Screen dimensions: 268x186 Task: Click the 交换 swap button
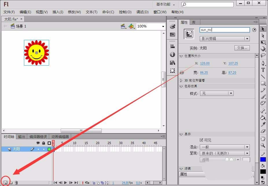[242, 48]
